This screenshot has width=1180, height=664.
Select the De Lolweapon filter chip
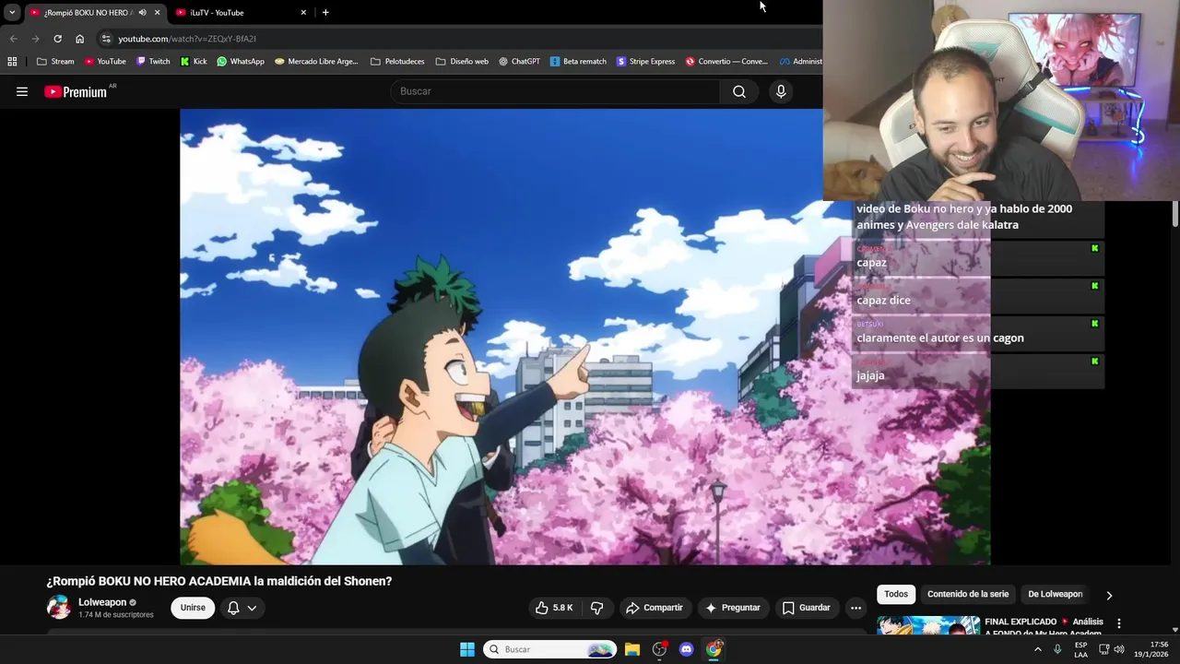pyautogui.click(x=1056, y=594)
